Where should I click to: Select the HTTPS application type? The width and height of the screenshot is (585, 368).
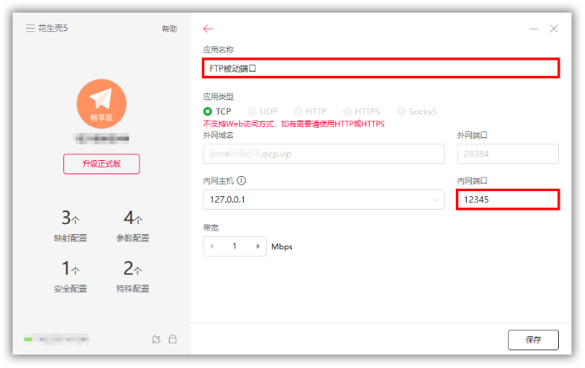click(x=347, y=111)
